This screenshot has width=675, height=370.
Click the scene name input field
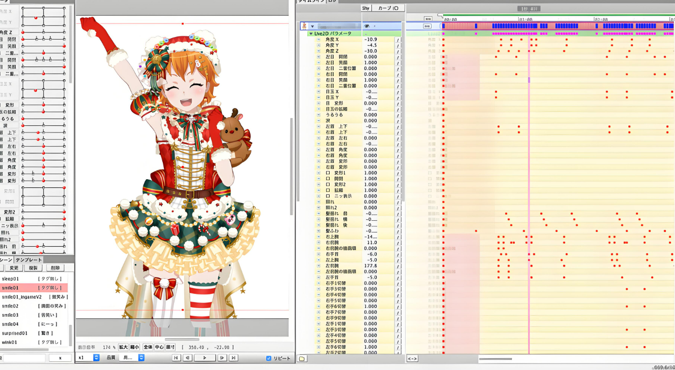tap(23, 358)
